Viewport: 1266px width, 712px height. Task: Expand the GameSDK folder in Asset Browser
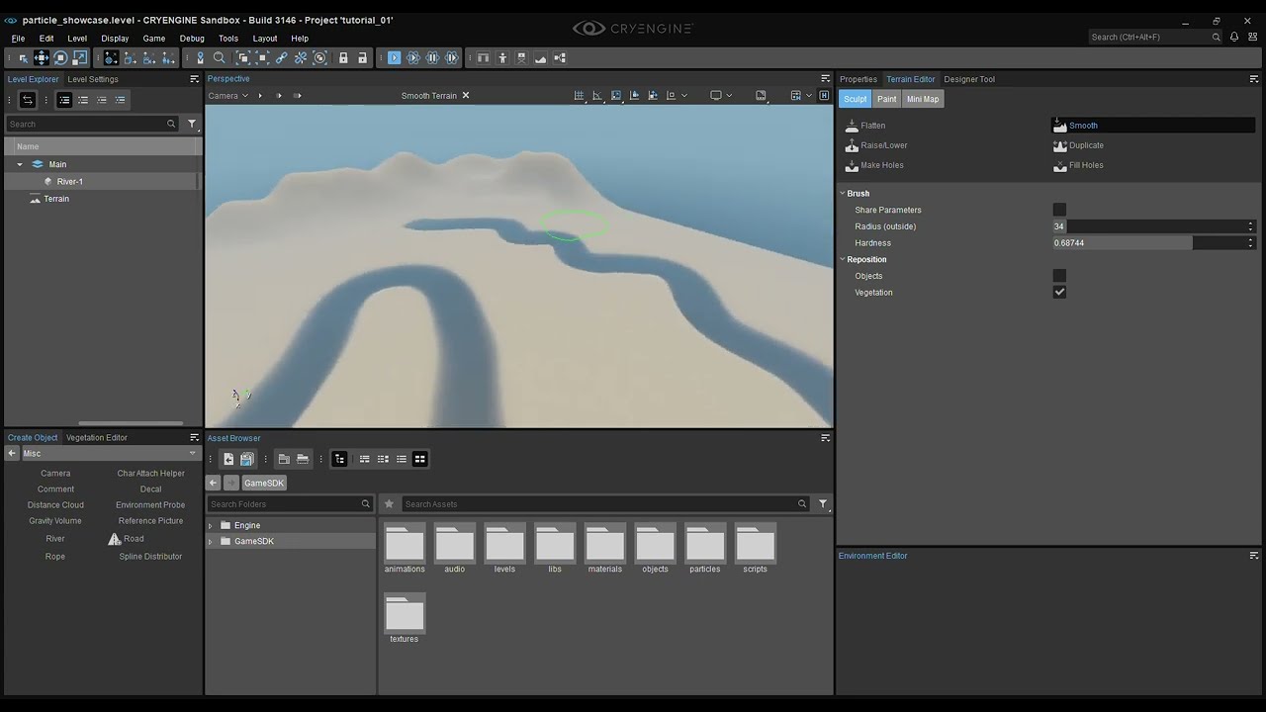[210, 542]
